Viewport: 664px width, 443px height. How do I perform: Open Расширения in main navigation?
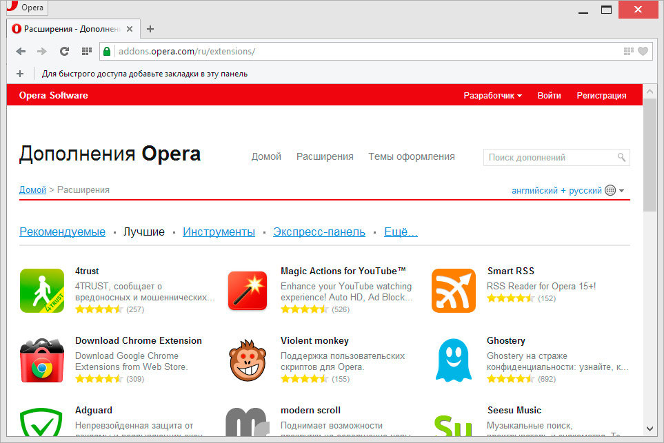pyautogui.click(x=325, y=156)
